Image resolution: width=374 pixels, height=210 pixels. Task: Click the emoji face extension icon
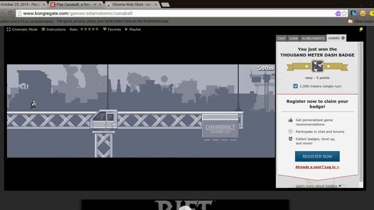click(362, 13)
